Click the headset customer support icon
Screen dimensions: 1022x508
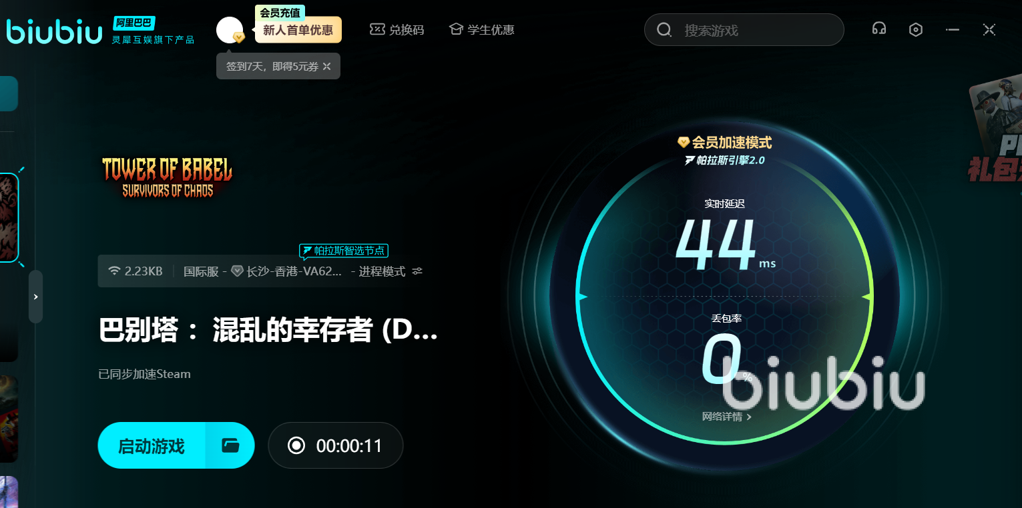(x=879, y=29)
